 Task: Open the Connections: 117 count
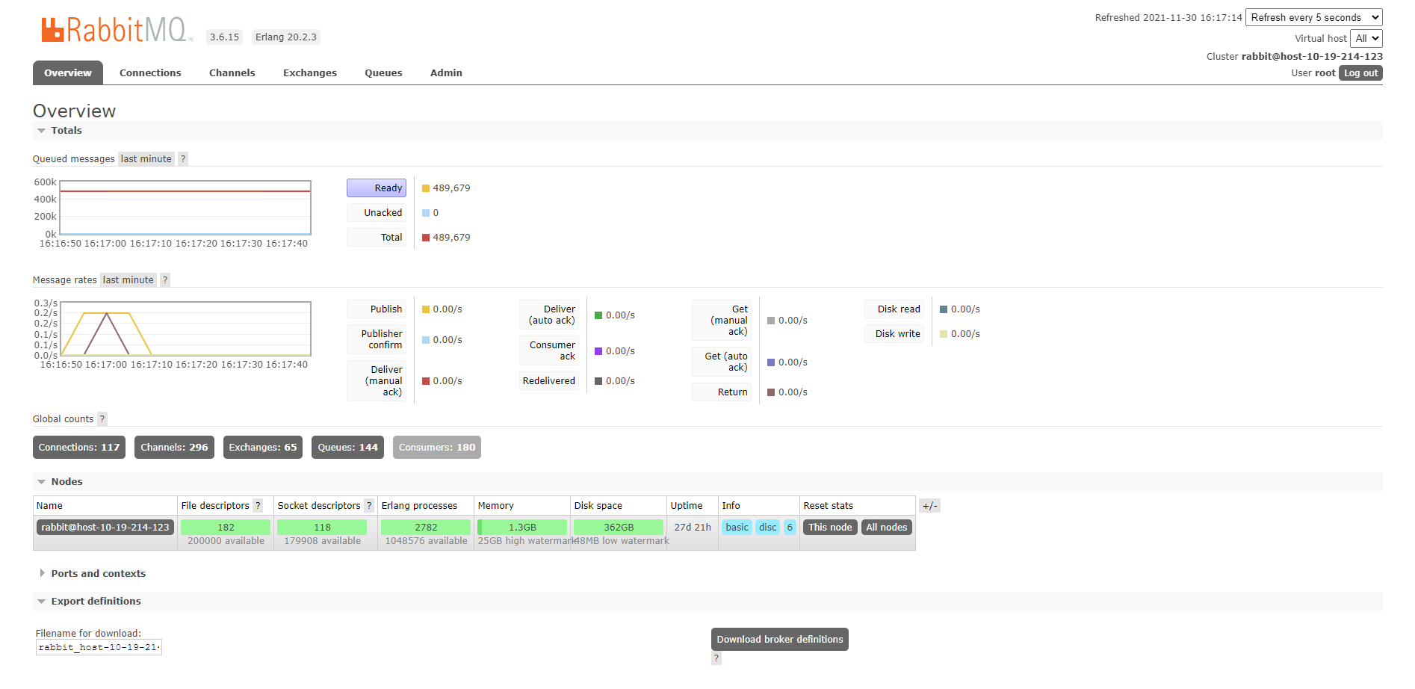pos(79,448)
